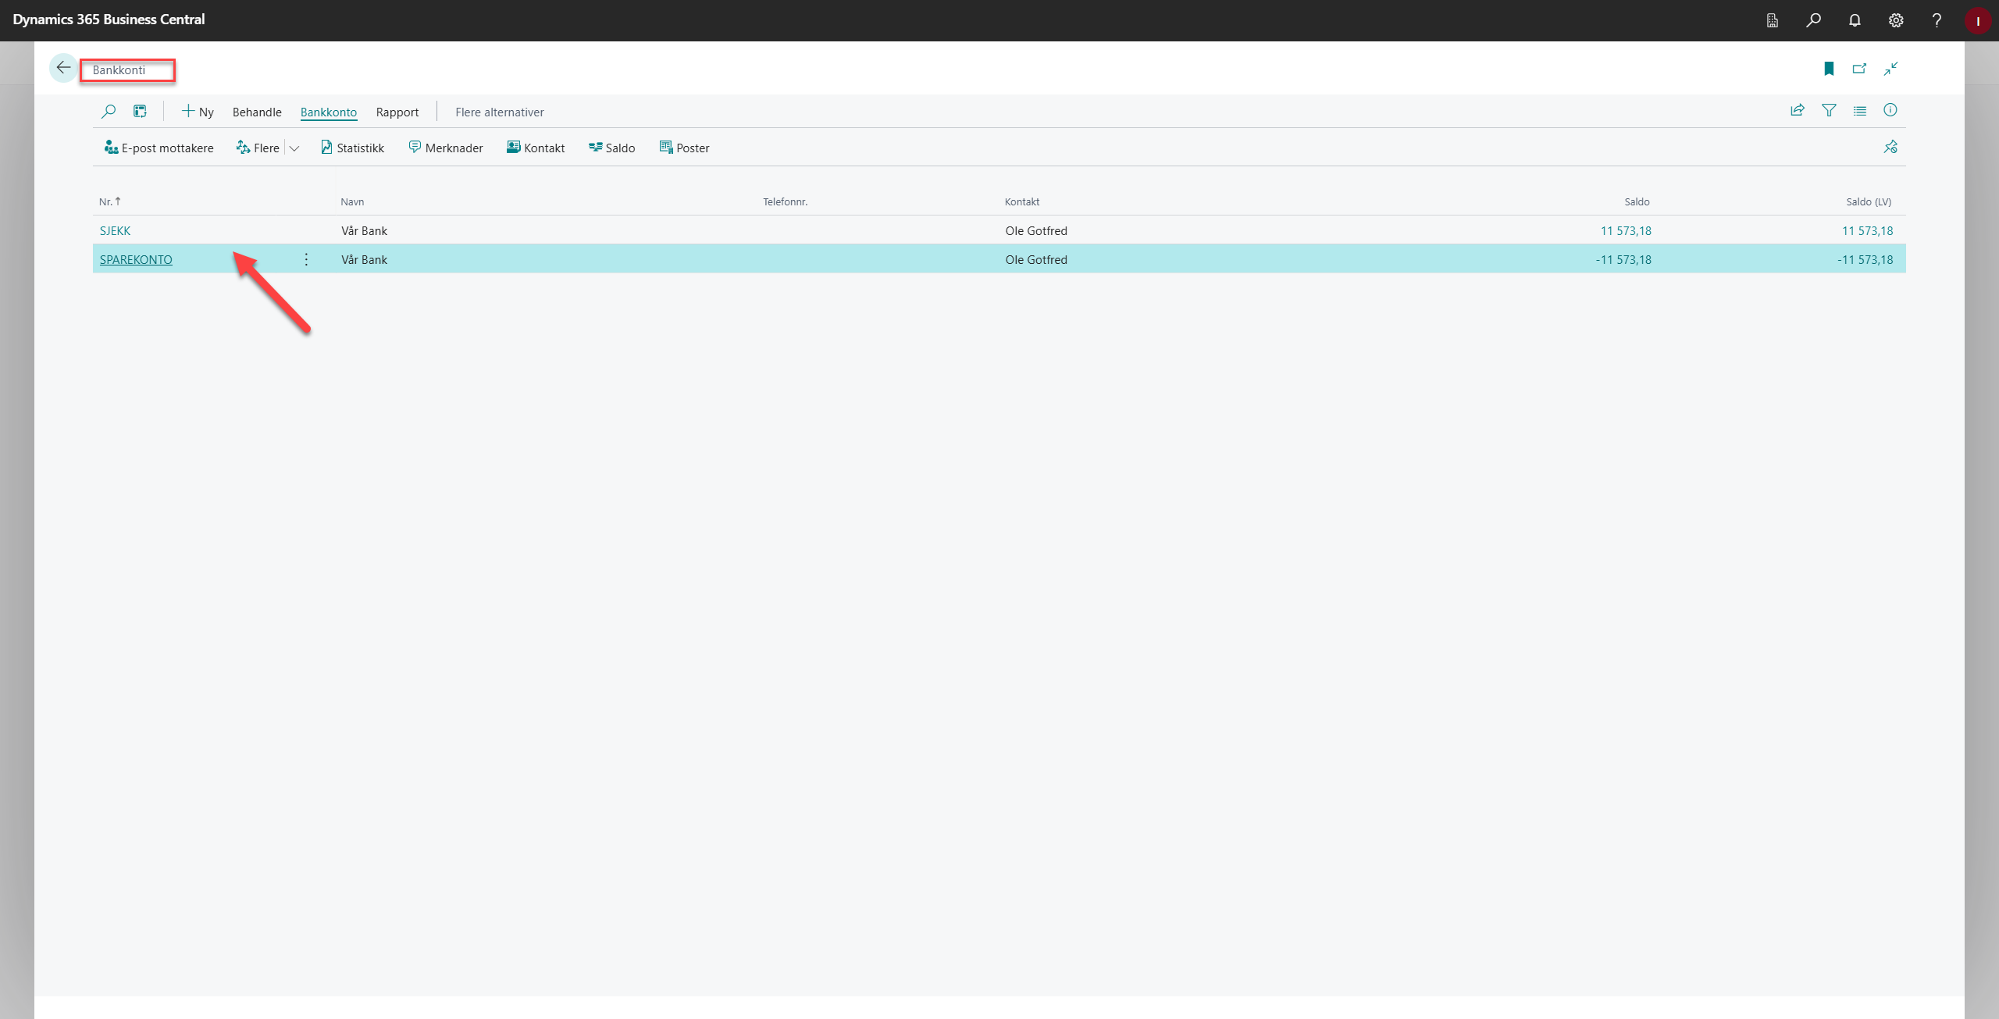Open notifications bell
The height and width of the screenshot is (1019, 1999).
tap(1855, 20)
